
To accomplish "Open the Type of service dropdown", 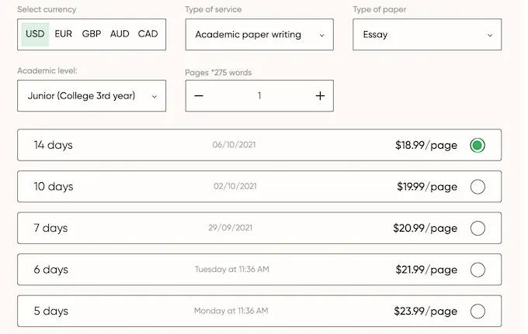I will point(259,35).
